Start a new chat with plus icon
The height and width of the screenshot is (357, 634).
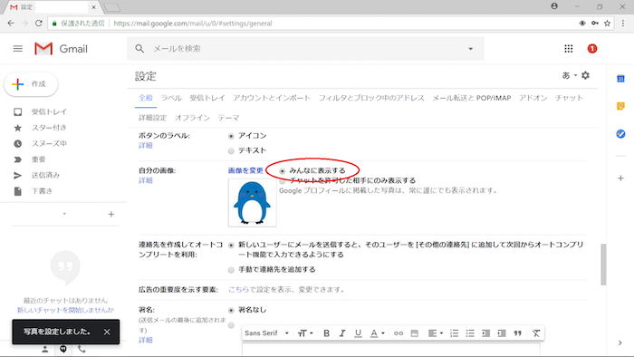click(x=111, y=214)
